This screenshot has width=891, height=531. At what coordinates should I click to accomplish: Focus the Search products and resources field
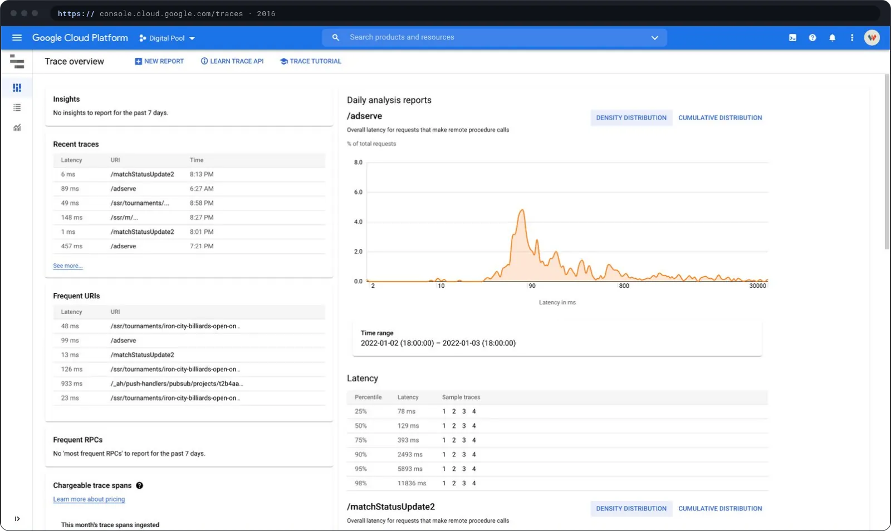[496, 37]
